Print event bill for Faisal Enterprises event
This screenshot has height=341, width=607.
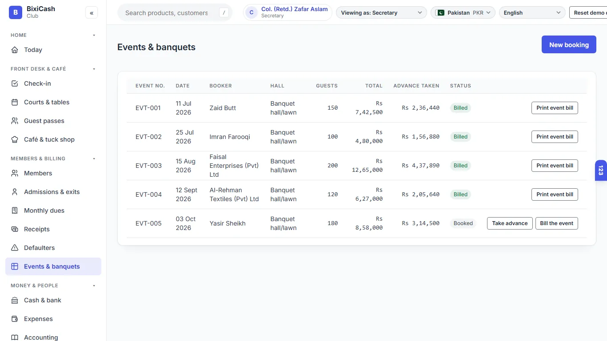coord(555,166)
